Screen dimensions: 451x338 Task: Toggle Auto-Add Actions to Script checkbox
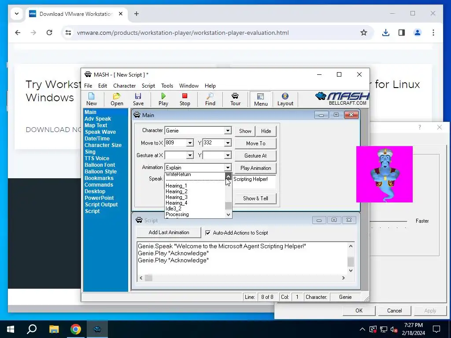point(208,233)
